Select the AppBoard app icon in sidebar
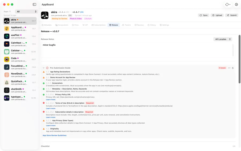The height and width of the screenshot is (151, 241). coord(7,28)
